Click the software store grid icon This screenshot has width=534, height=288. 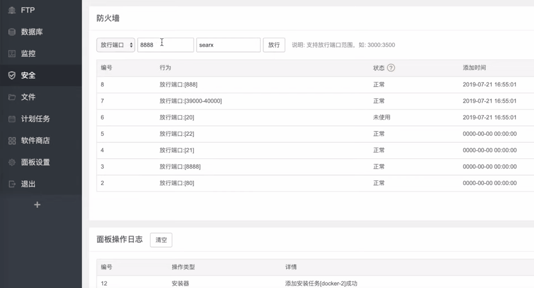[12, 141]
